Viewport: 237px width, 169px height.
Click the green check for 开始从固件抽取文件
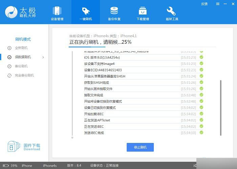(201, 89)
